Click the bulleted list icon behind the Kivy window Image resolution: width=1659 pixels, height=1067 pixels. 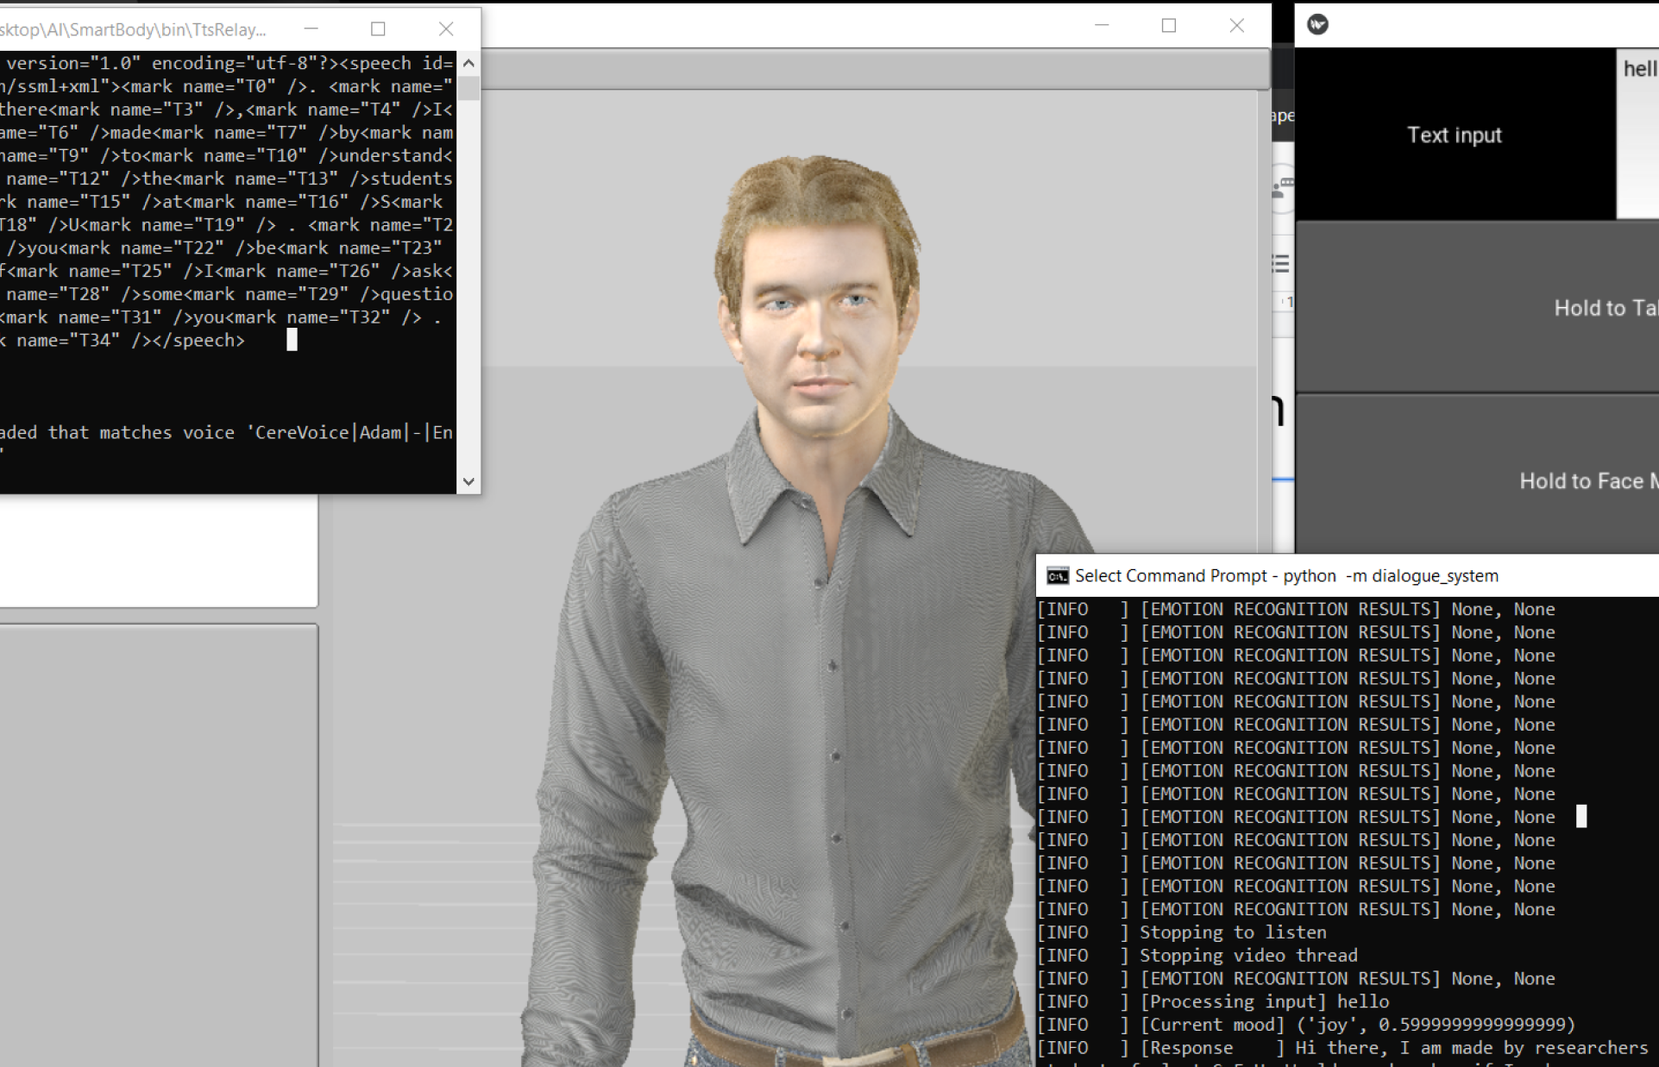[x=1281, y=264]
